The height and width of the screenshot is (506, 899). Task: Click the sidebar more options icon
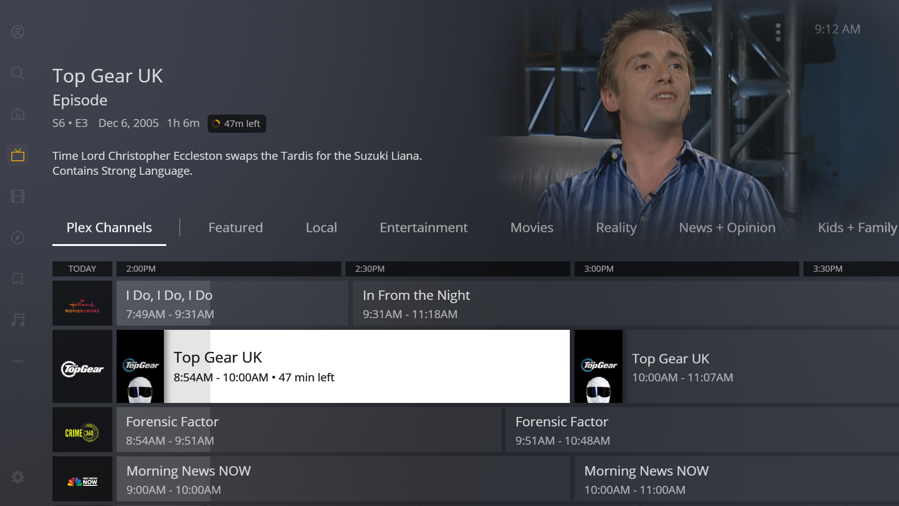tap(18, 361)
